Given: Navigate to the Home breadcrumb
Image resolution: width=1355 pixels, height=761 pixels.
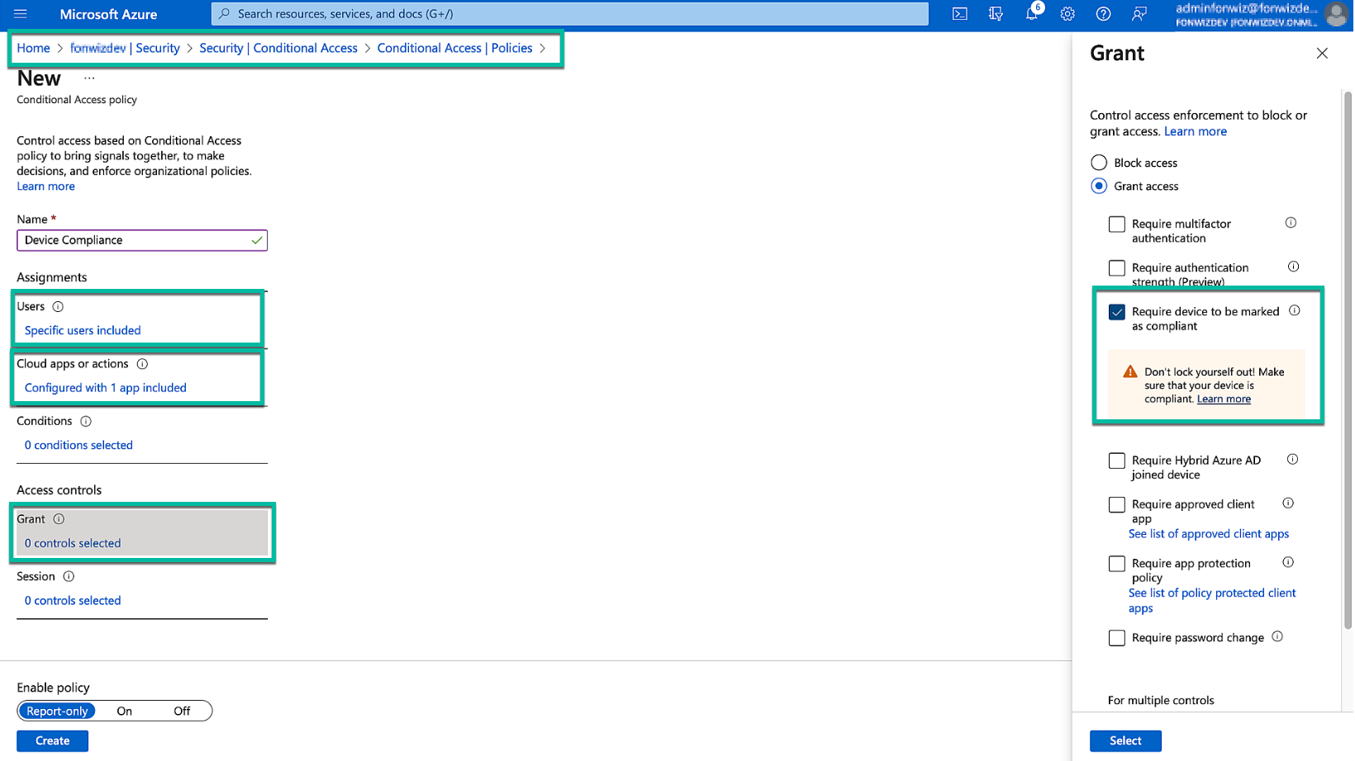Looking at the screenshot, I should tap(33, 48).
